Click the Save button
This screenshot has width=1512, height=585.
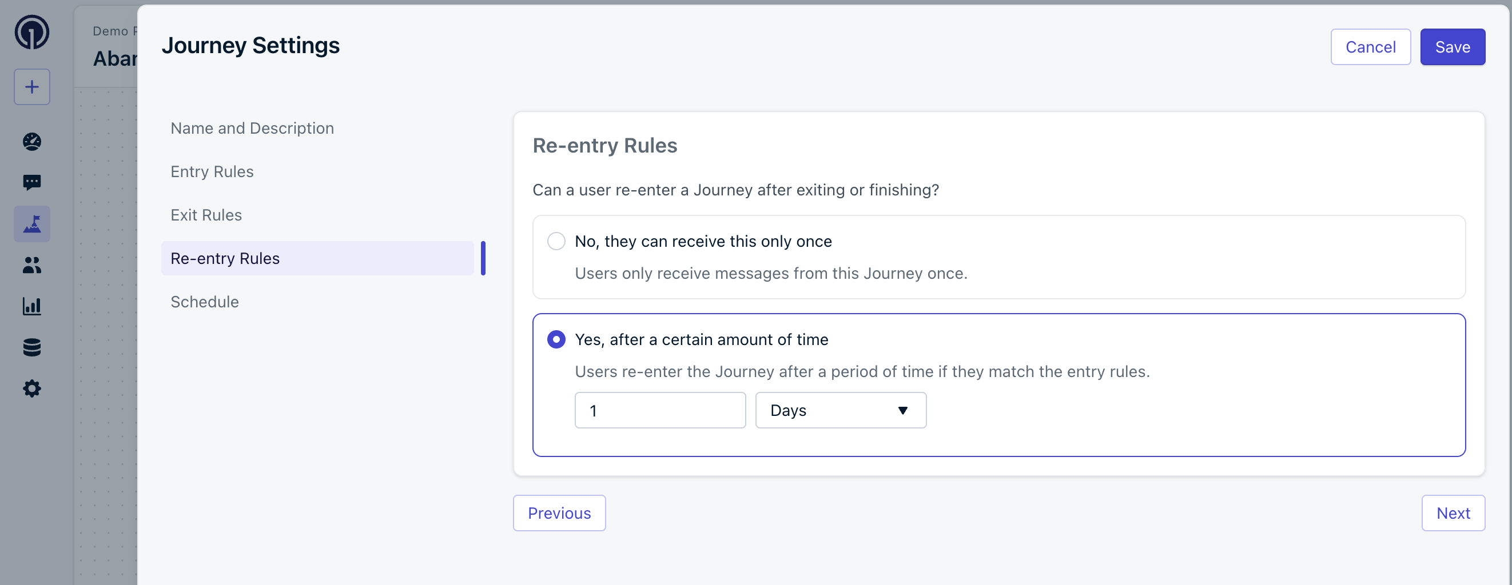pyautogui.click(x=1451, y=47)
